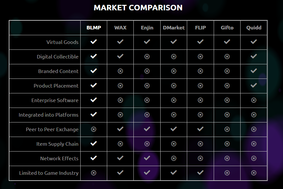Click the Enterprise Software row label

[55, 100]
